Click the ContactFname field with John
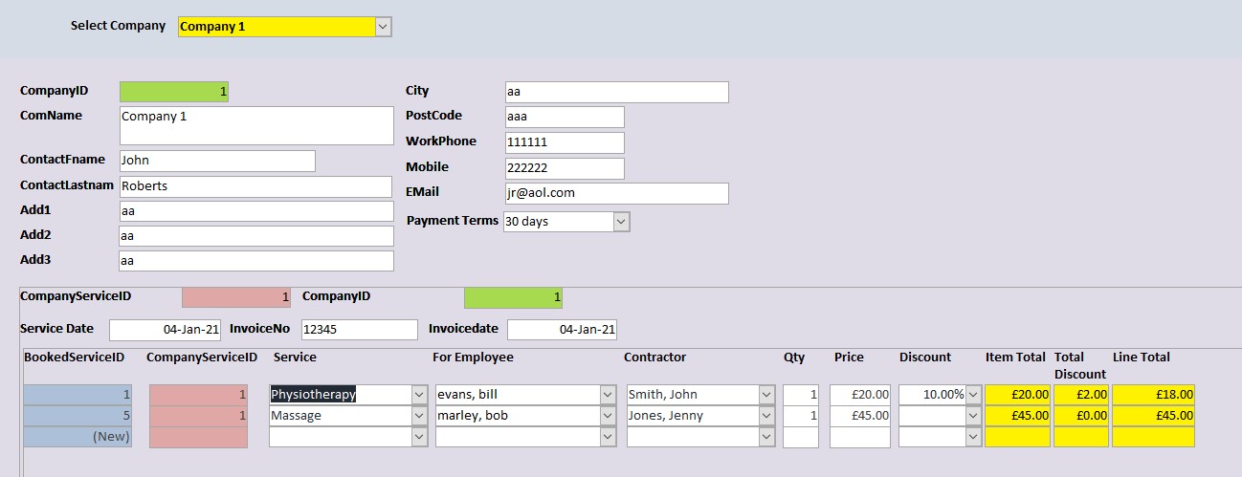 pyautogui.click(x=217, y=161)
